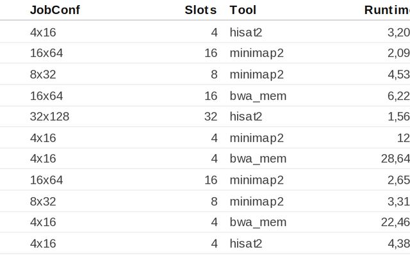Select hisat2 in the 32x128 row
The image size is (410, 256).
point(246,116)
